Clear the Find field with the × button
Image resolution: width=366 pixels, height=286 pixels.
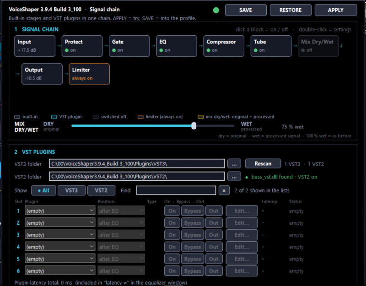(x=224, y=190)
